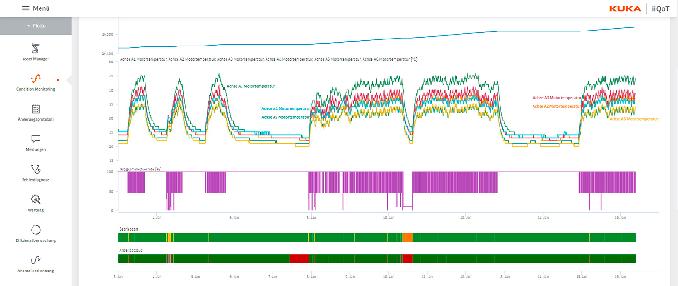Image resolution: width=678 pixels, height=286 pixels.
Task: Go back to Flotte
Action: pyautogui.click(x=36, y=26)
